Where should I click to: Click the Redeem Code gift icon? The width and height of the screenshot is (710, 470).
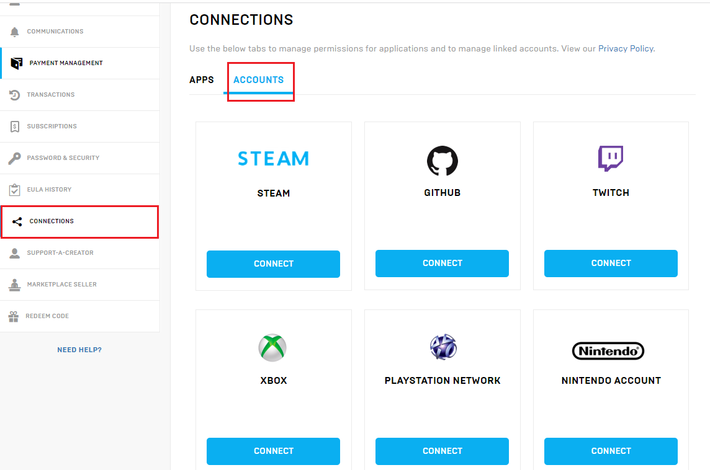[x=14, y=316]
